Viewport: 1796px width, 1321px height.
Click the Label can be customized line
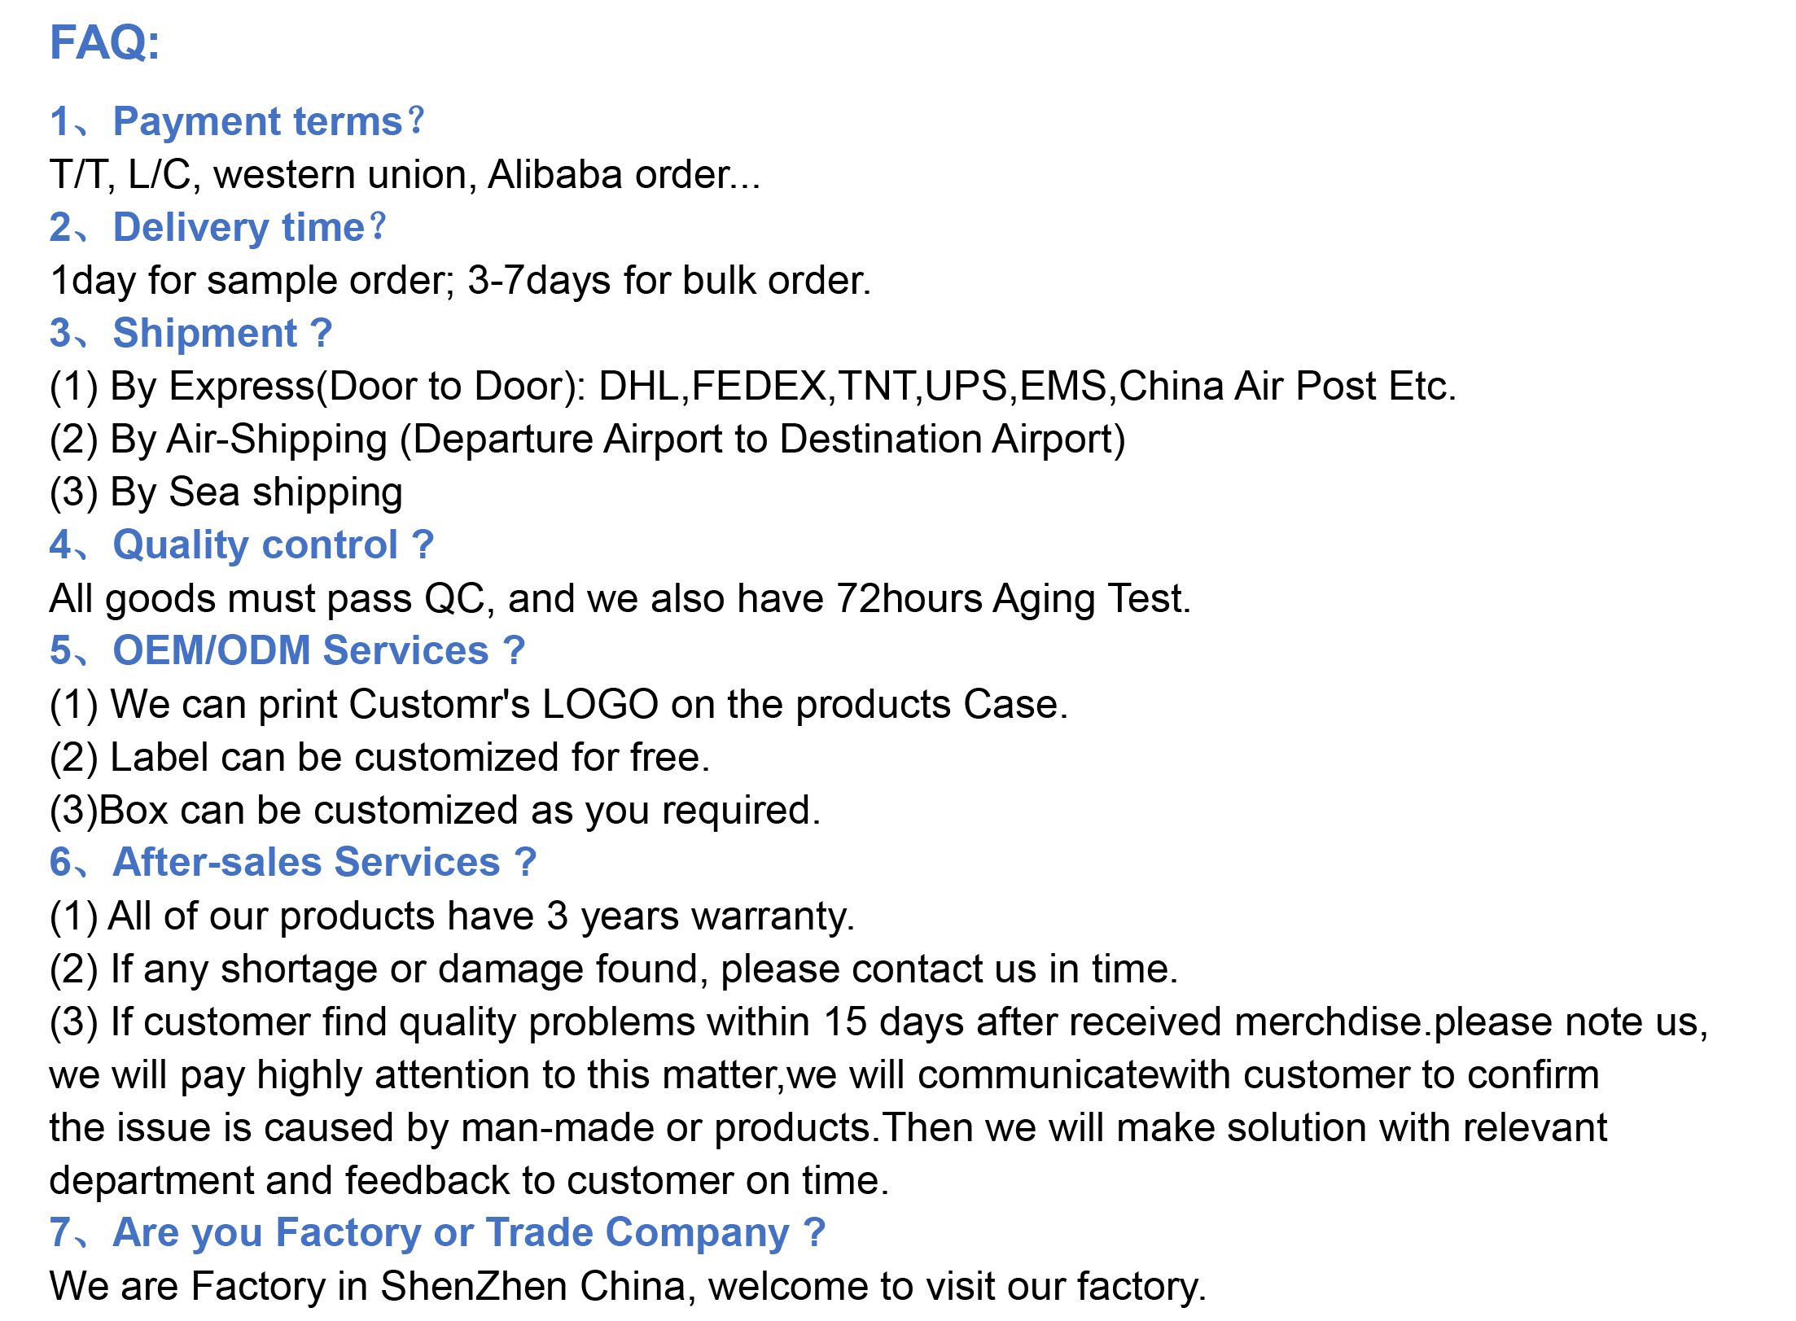pyautogui.click(x=380, y=758)
